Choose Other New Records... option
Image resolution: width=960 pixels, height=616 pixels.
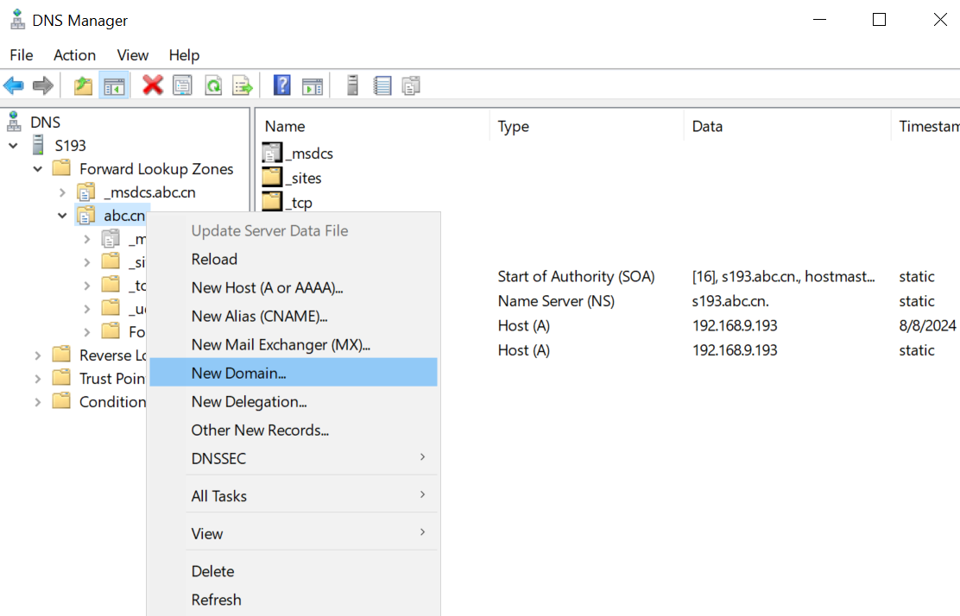[x=294, y=430]
